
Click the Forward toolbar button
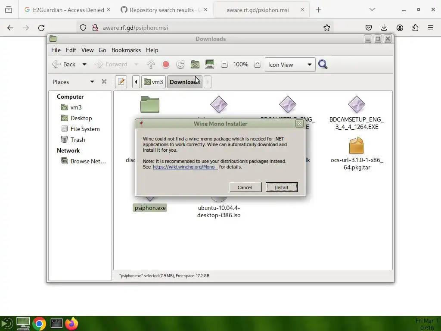111,65
